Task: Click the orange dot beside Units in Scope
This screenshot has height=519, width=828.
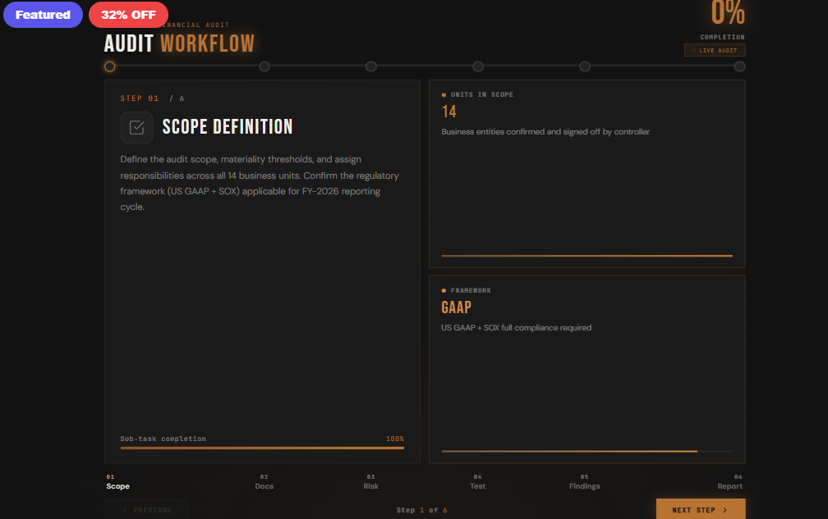Action: [444, 93]
